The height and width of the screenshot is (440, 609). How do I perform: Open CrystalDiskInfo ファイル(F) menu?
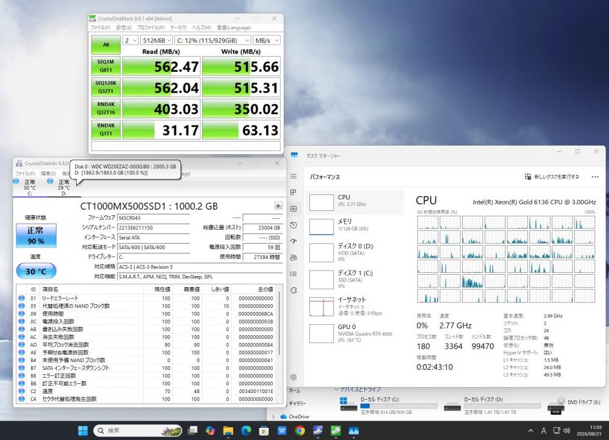[x=25, y=173]
